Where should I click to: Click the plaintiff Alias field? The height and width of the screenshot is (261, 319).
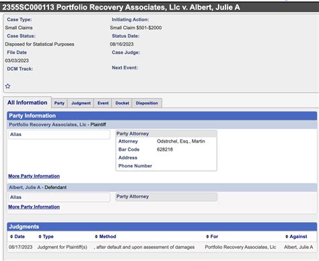59,135
